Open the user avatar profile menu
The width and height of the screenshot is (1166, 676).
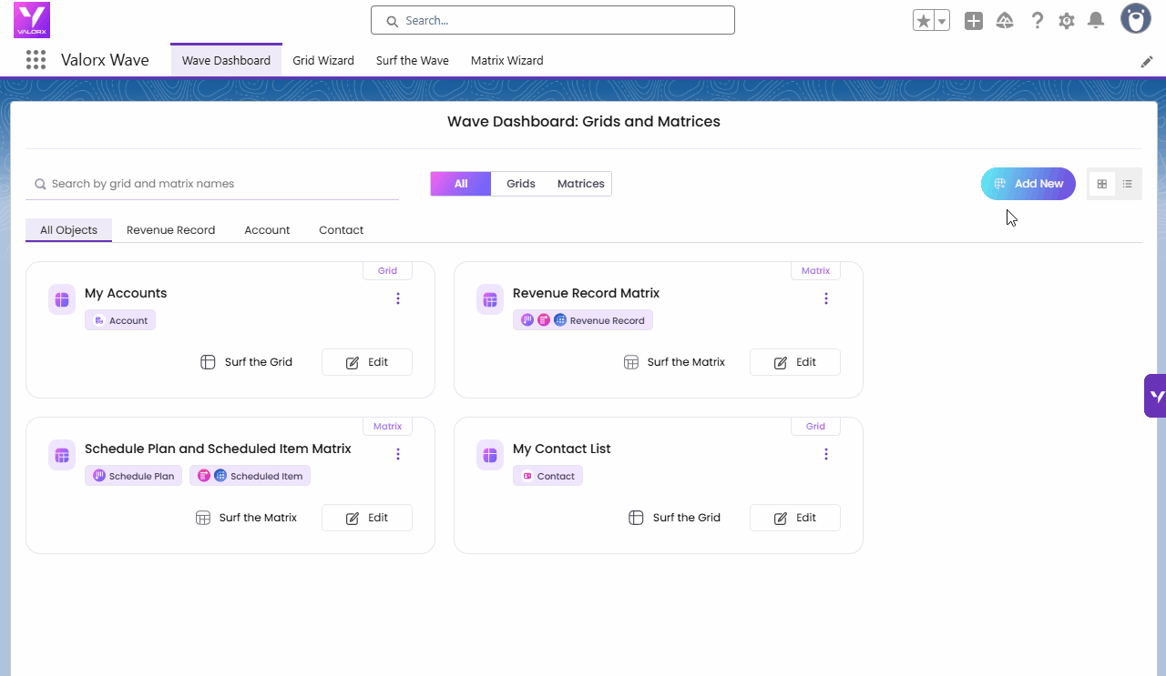click(1135, 19)
